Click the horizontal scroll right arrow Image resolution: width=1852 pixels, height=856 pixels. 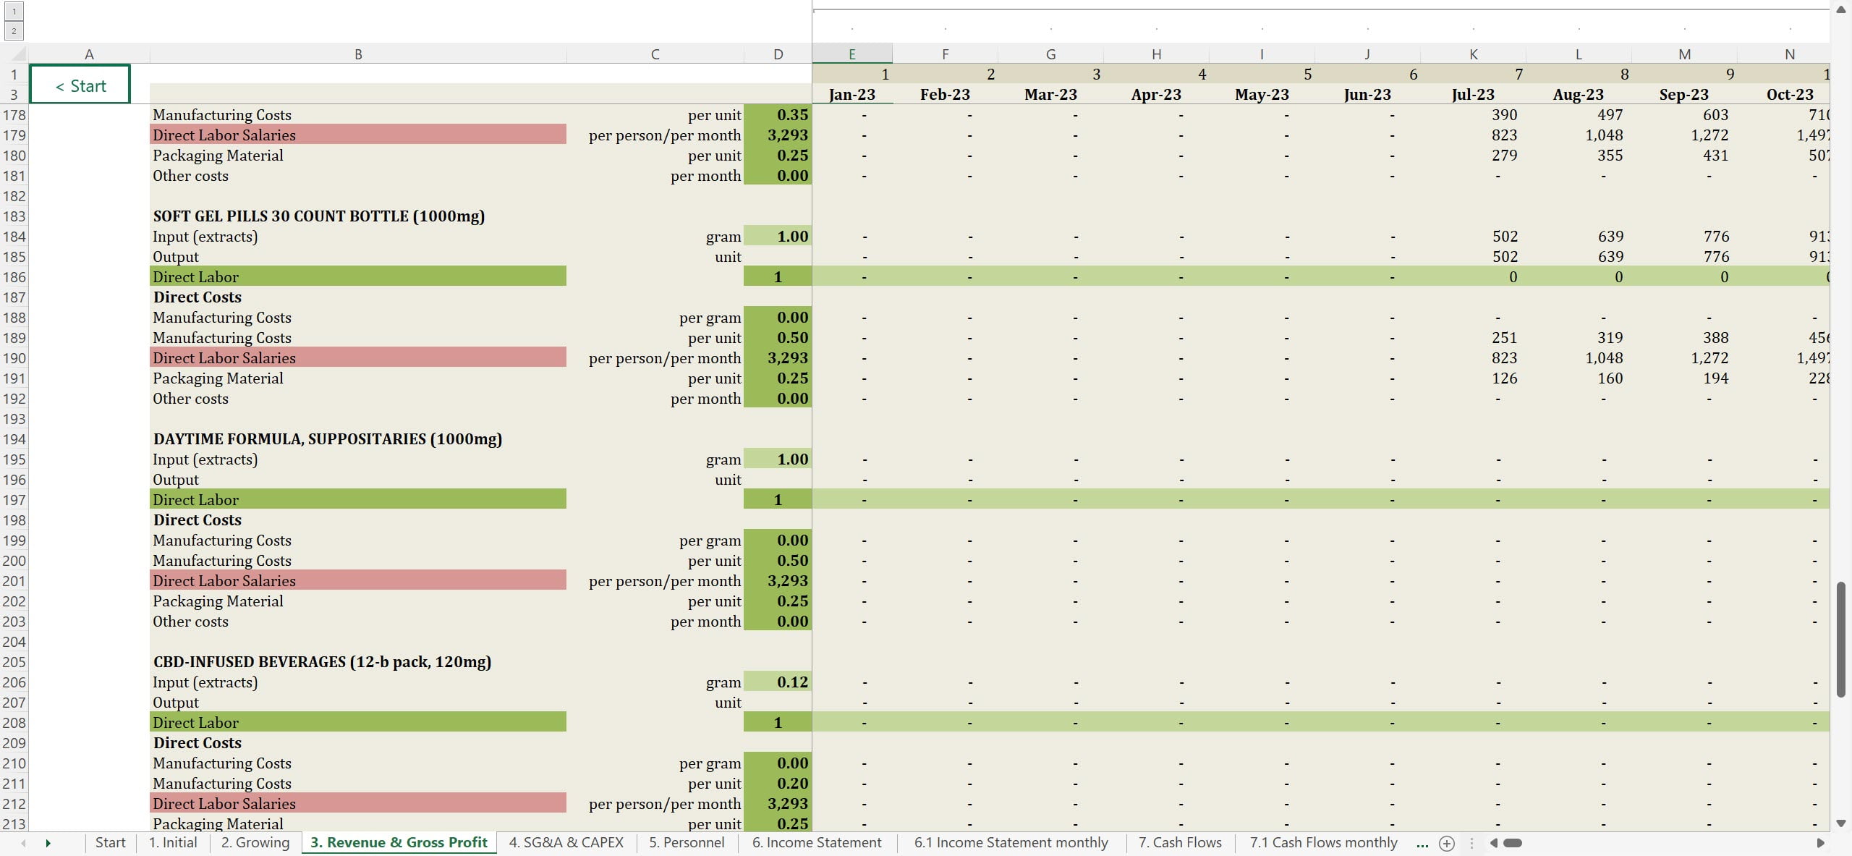point(1820,843)
